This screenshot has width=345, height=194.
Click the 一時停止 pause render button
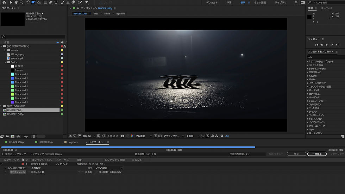coord(317,154)
